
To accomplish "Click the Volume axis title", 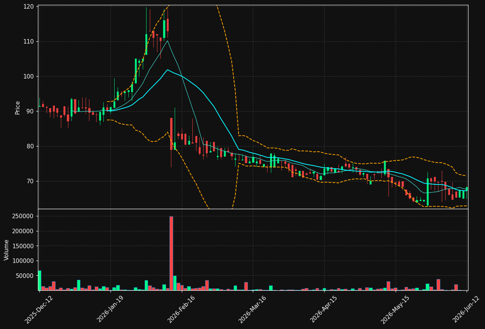I will pyautogui.click(x=7, y=250).
